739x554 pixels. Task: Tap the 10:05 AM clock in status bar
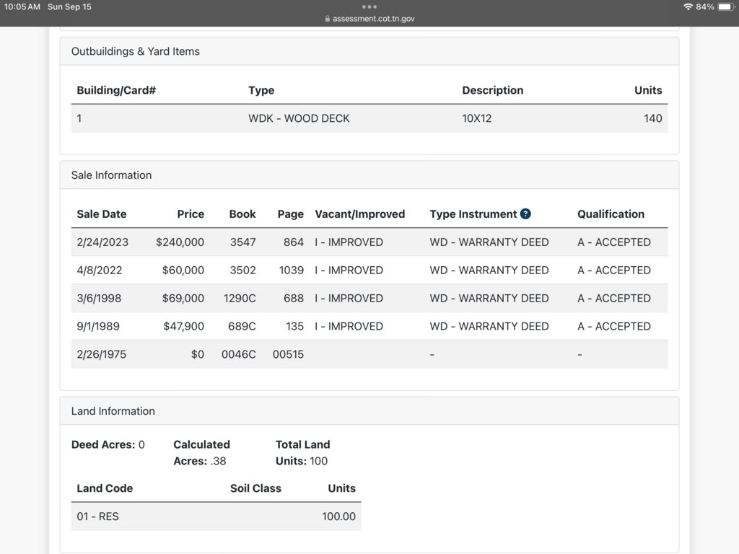(22, 7)
